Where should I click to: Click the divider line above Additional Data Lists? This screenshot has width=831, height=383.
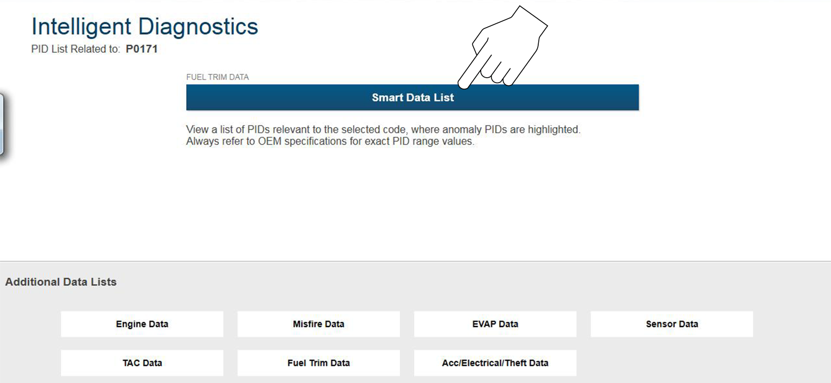415,261
